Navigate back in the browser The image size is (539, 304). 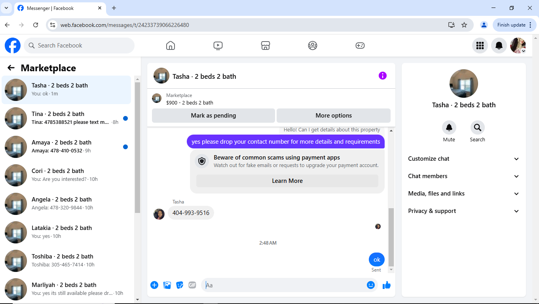click(x=7, y=25)
